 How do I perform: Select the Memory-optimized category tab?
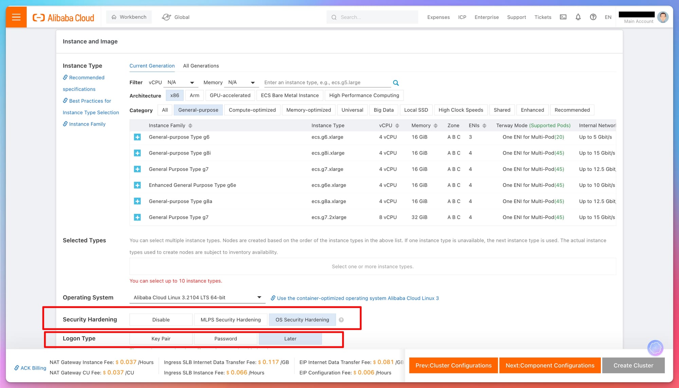(x=308, y=110)
